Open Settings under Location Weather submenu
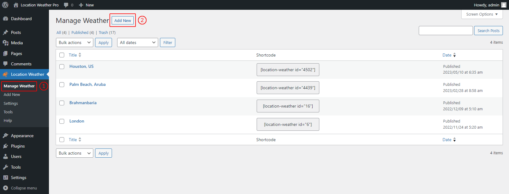 tap(11, 103)
